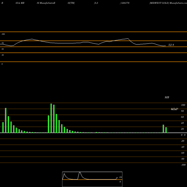Click the histogram axis label 60

tap(183, 117)
